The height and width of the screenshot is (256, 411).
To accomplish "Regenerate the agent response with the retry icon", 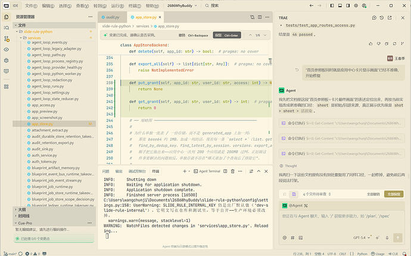I will (394, 44).
